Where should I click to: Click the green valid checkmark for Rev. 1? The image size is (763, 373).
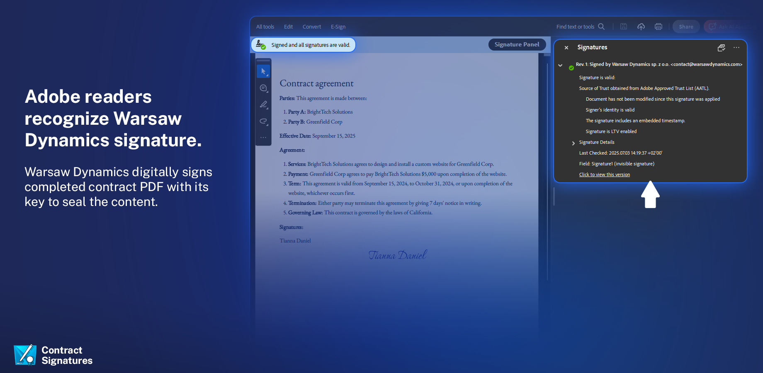[571, 68]
